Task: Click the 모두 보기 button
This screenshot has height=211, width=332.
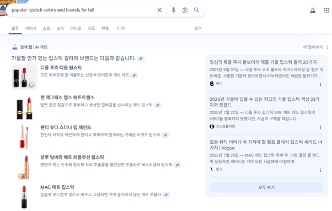Action: click(266, 187)
